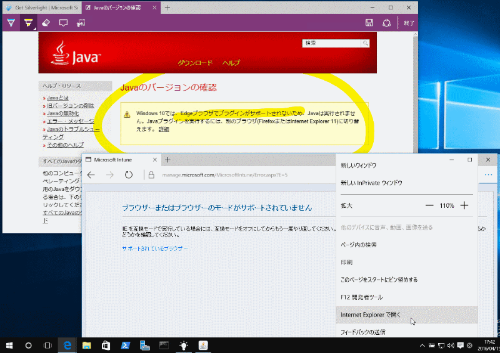Viewport: 500px width, 353px height.
Task: Select the clip tool in Web Note toolbar
Action: click(81, 23)
